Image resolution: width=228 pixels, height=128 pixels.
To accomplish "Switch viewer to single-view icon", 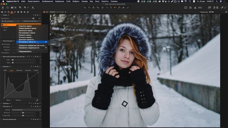I will coord(47,12).
